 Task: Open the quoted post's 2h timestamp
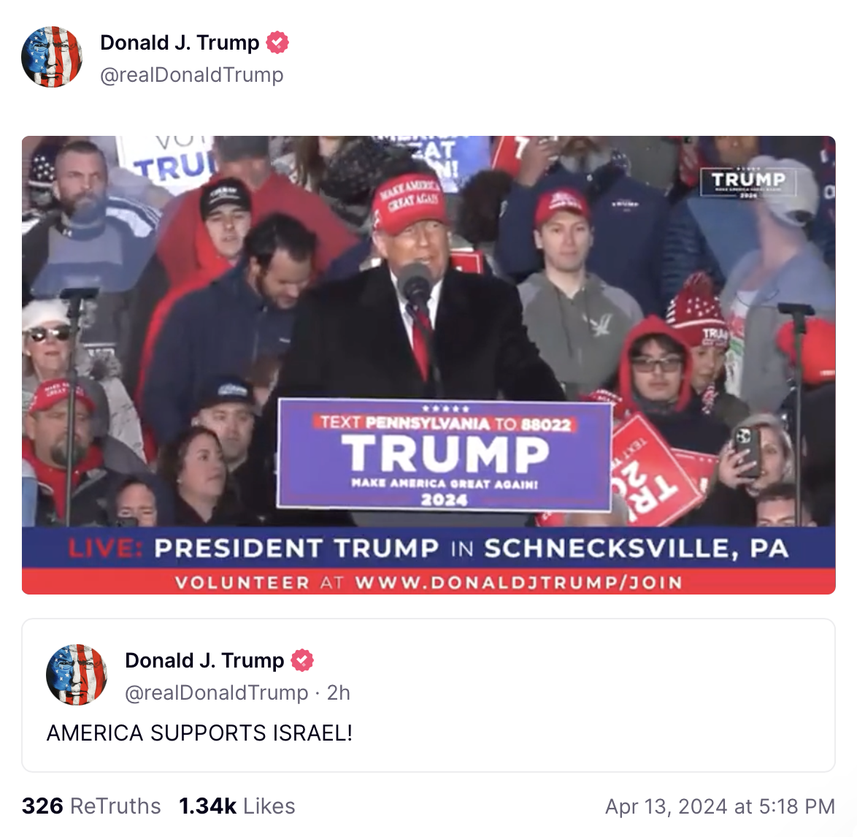[x=338, y=692]
